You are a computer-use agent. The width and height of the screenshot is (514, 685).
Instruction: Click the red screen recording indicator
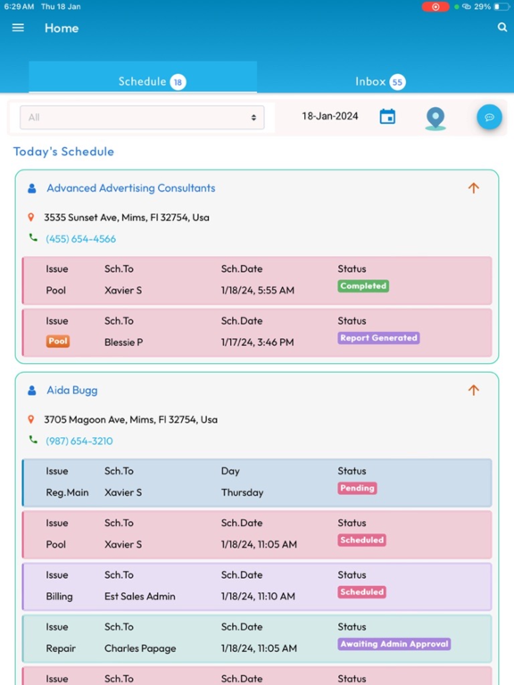point(435,6)
